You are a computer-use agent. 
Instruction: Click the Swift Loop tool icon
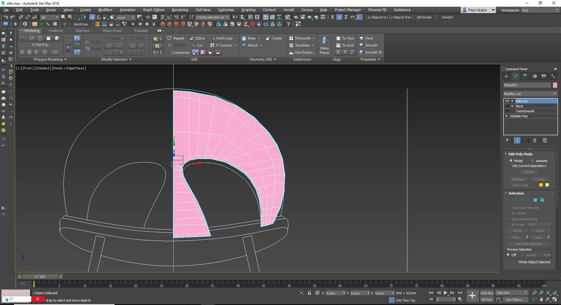[x=212, y=38]
